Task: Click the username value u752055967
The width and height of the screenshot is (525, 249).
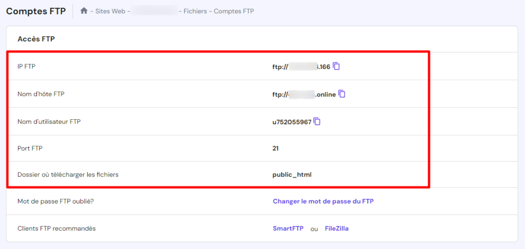Action: coord(292,122)
